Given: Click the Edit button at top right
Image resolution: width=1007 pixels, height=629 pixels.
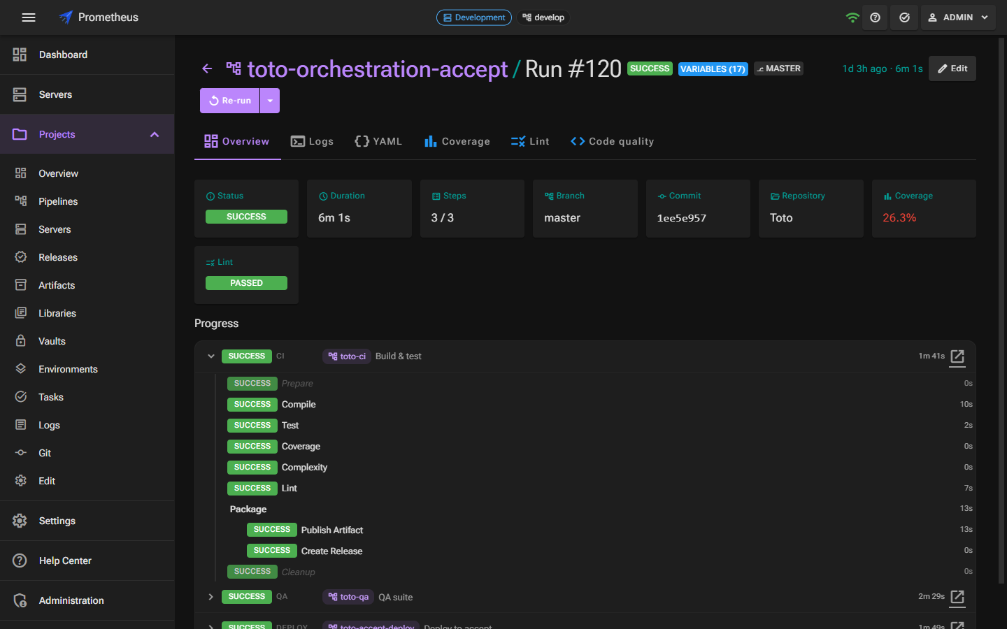Looking at the screenshot, I should click(952, 68).
